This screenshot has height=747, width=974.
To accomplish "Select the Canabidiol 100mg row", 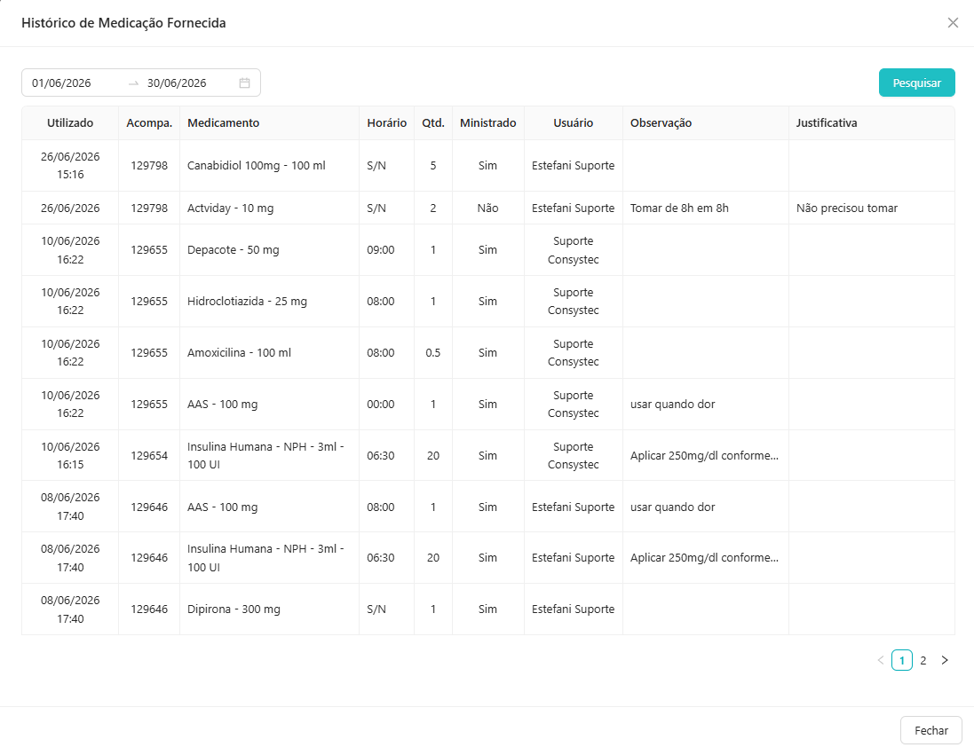I will 487,166.
